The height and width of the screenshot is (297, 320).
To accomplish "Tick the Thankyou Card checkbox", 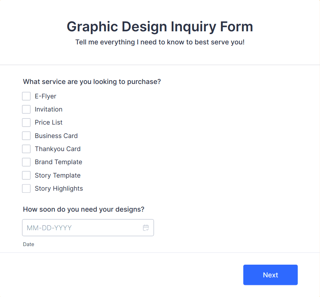I will click(26, 149).
